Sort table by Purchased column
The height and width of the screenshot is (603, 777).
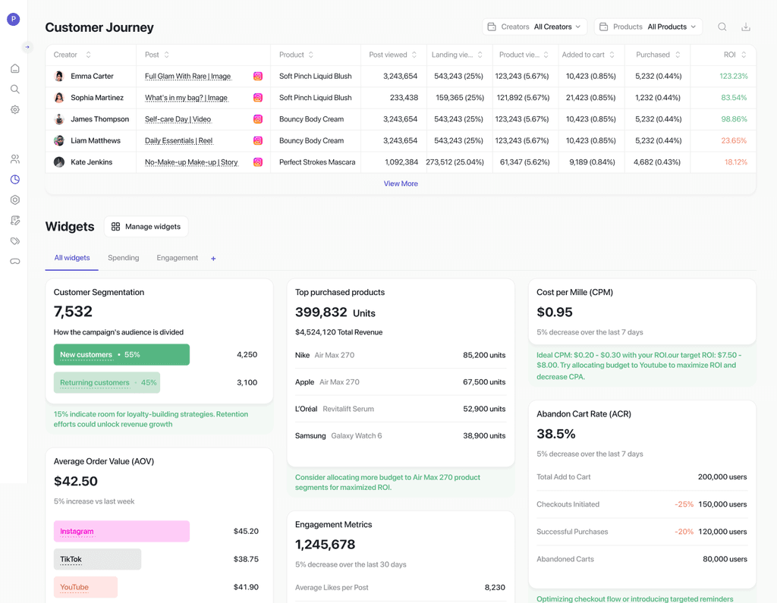pyautogui.click(x=678, y=55)
